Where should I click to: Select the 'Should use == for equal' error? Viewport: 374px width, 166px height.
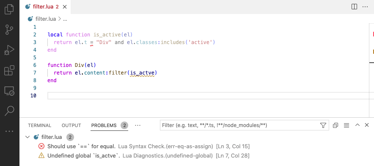[x=197, y=146]
